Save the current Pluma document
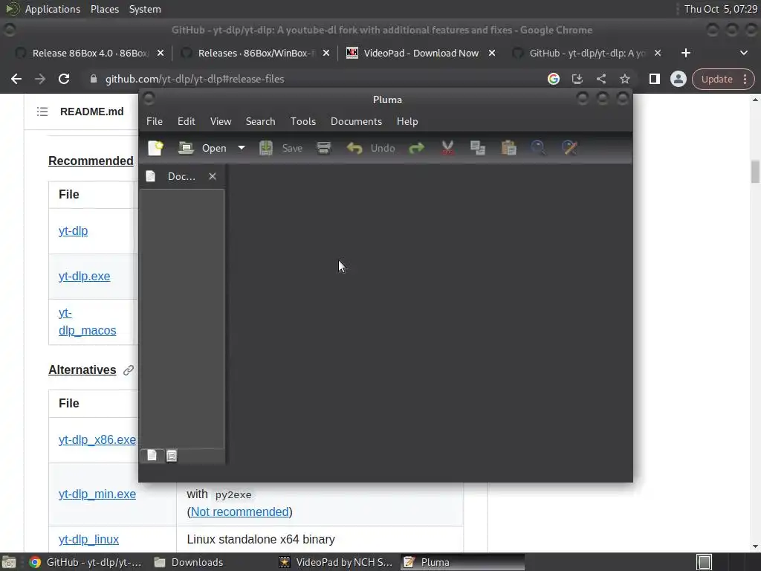 coord(281,148)
